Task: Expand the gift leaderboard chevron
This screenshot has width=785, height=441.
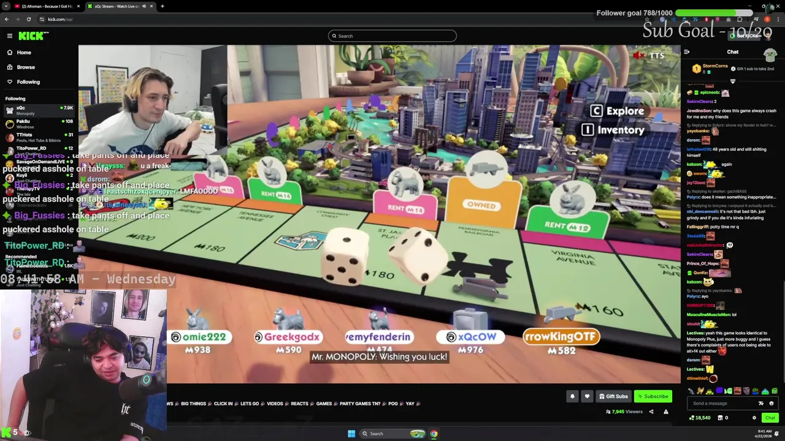Action: pos(733,80)
